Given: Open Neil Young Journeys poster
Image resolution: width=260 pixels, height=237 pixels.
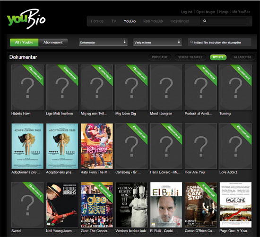Looking at the screenshot, I should pyautogui.click(x=62, y=205).
